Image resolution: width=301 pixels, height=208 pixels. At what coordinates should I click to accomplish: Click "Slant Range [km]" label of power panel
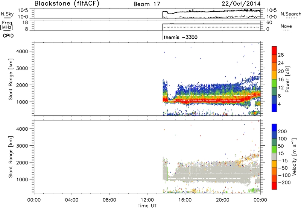(x=11, y=79)
